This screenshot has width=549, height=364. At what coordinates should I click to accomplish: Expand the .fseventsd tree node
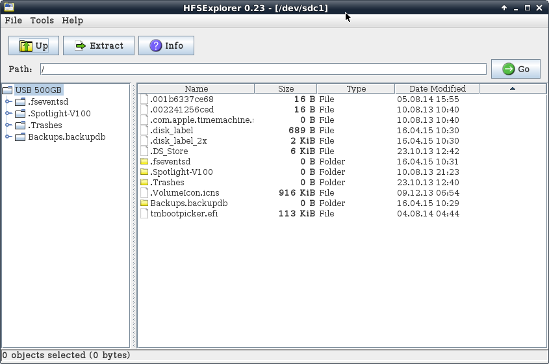coord(8,101)
